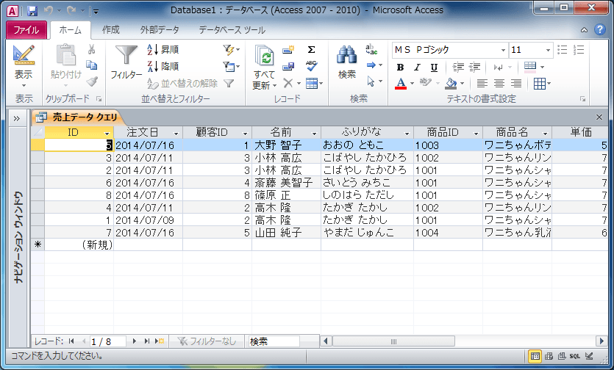
Task: Toggle Italic formatting
Action: click(417, 68)
